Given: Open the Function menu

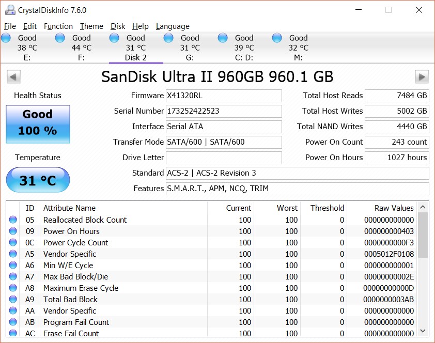Looking at the screenshot, I should [x=58, y=26].
